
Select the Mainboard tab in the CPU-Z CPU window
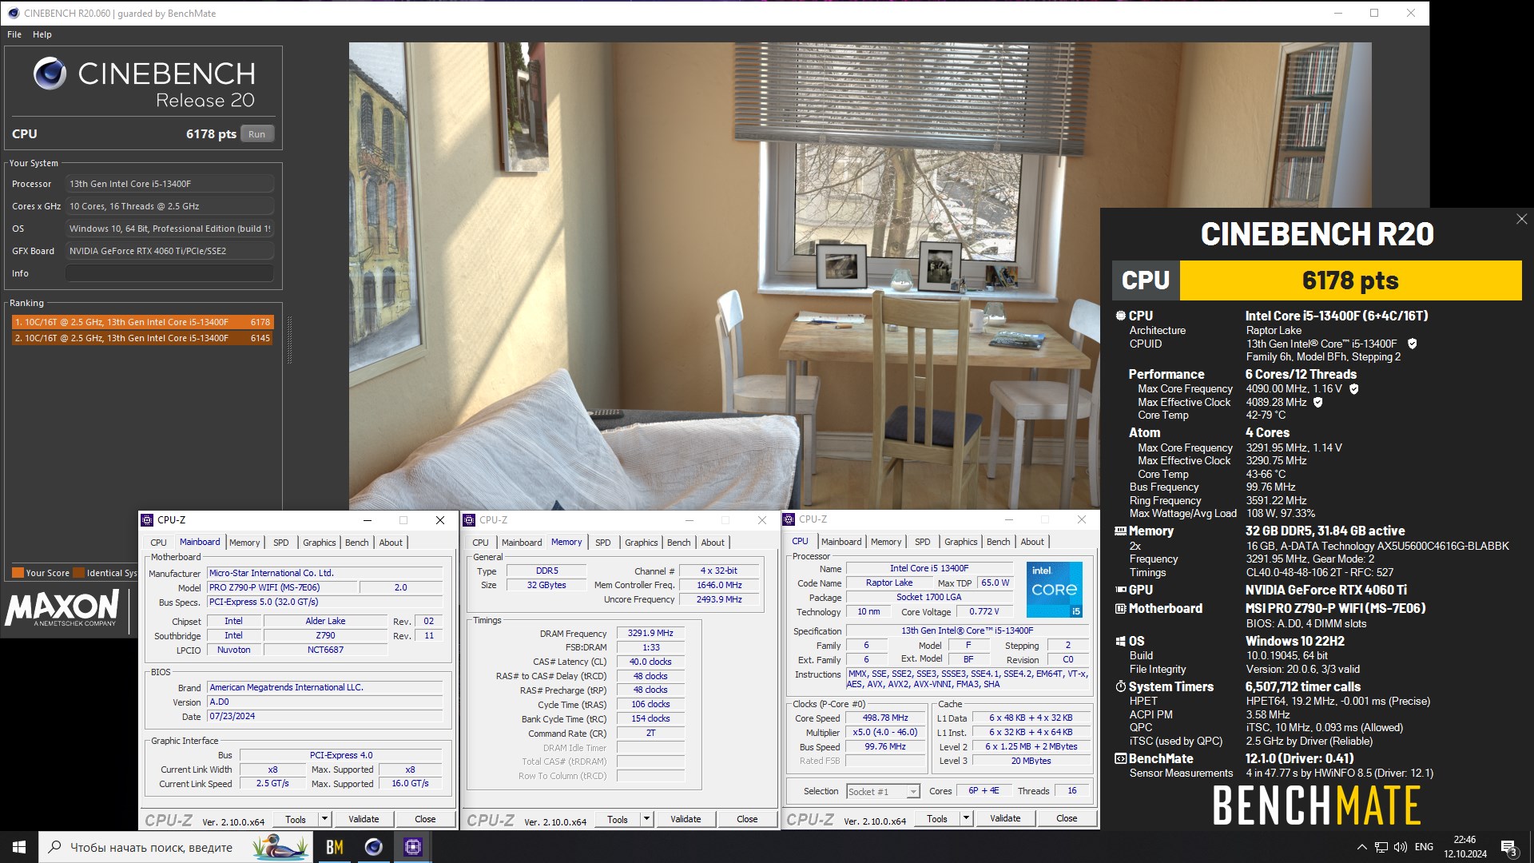(x=841, y=542)
